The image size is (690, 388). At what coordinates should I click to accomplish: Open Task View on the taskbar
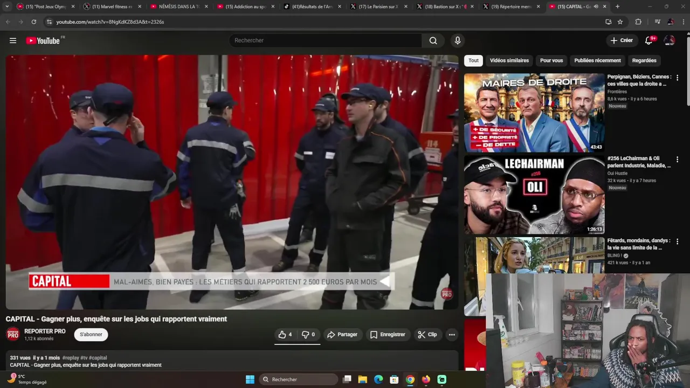click(347, 379)
